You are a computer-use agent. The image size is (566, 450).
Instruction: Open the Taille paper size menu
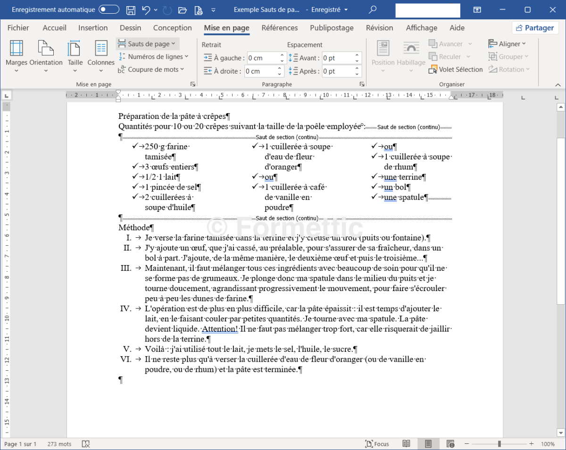(x=75, y=56)
